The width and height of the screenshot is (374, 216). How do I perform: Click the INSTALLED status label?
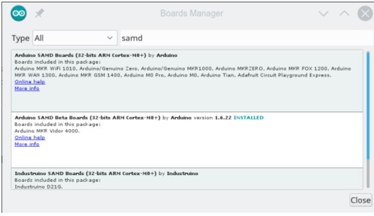(248, 118)
